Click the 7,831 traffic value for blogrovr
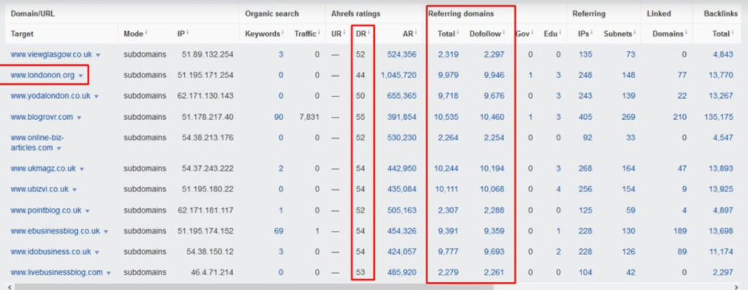748x290 pixels. point(309,117)
